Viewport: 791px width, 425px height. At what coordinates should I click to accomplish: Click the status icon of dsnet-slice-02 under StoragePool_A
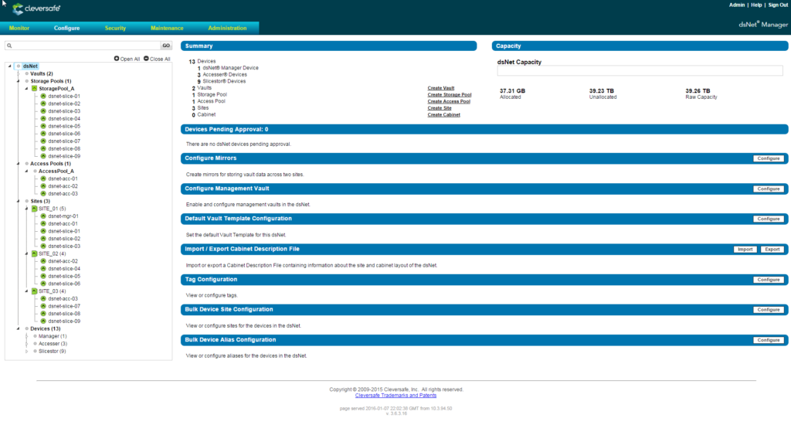(43, 104)
